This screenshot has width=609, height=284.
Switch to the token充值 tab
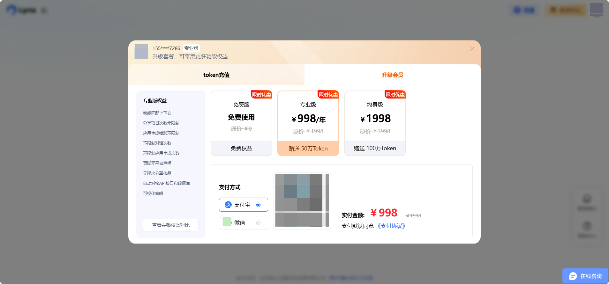click(216, 75)
